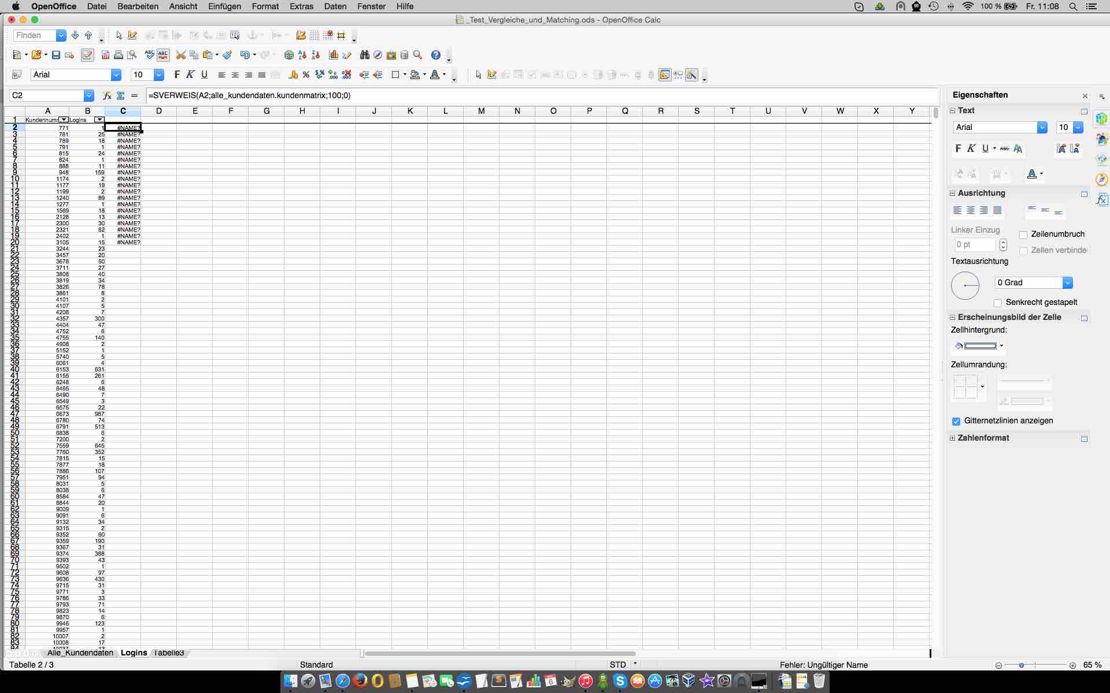Toggle Senkrecht gestapelt checkbox
1110x693 pixels.
(x=998, y=303)
